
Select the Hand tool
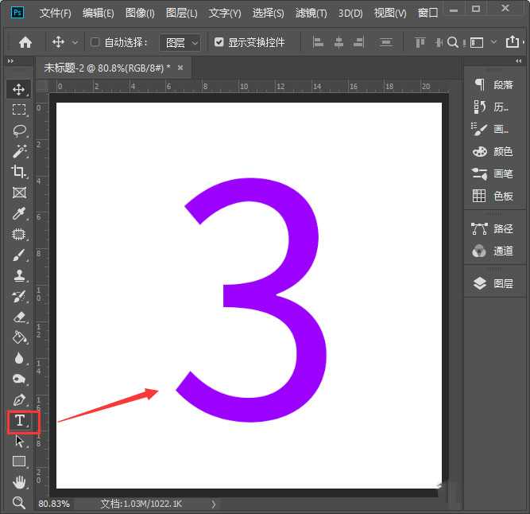[x=20, y=482]
